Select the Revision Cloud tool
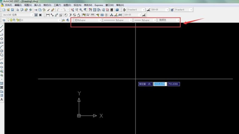 [2, 55]
